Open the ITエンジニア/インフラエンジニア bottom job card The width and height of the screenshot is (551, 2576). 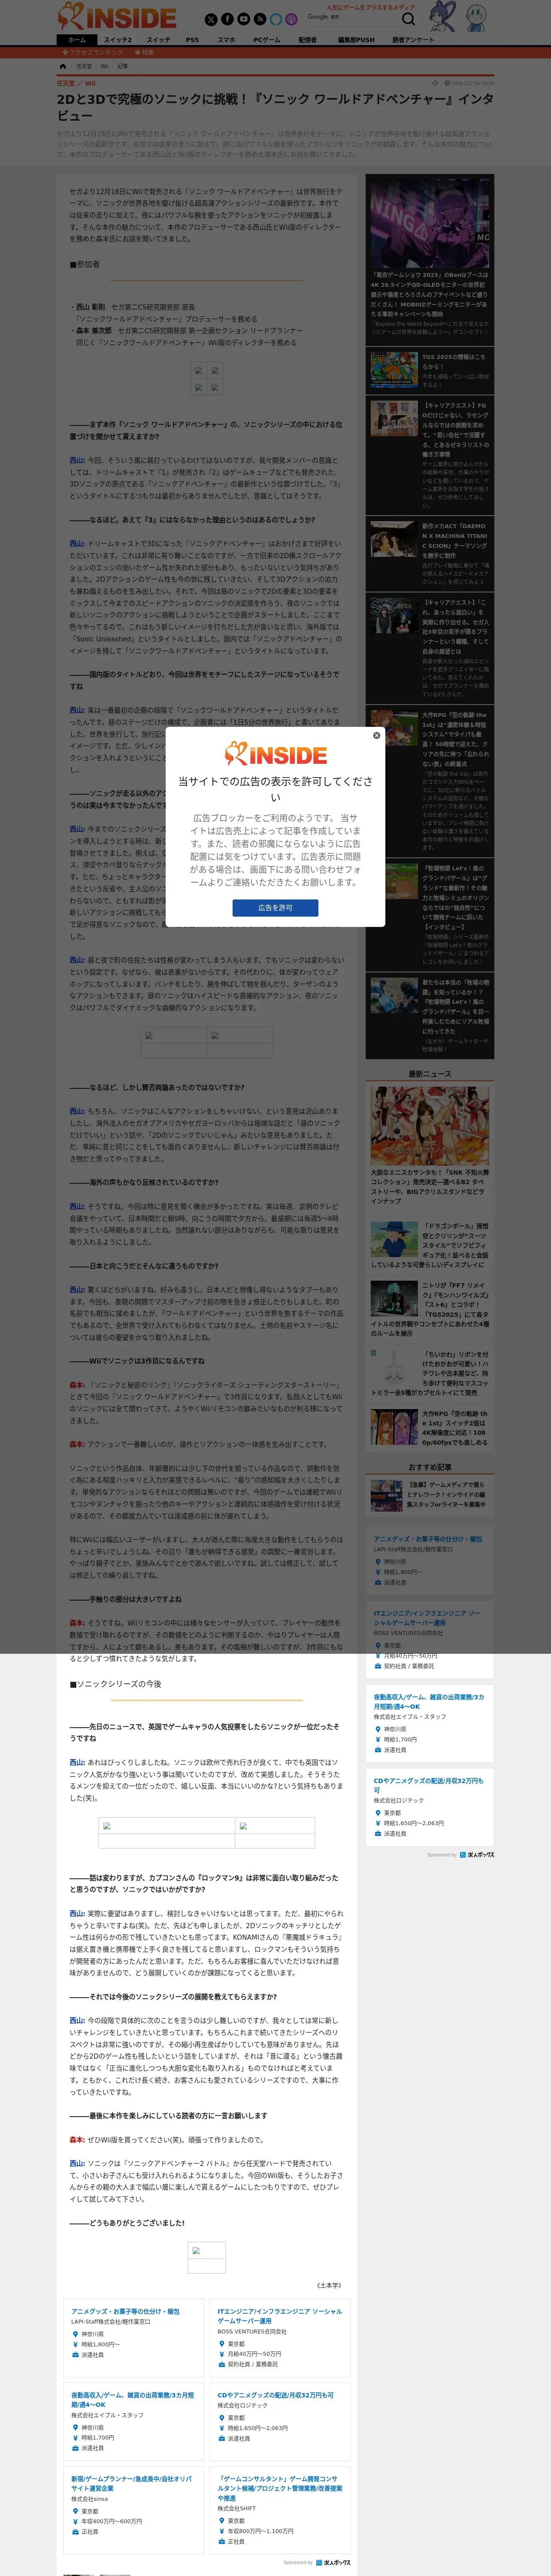coord(280,2338)
